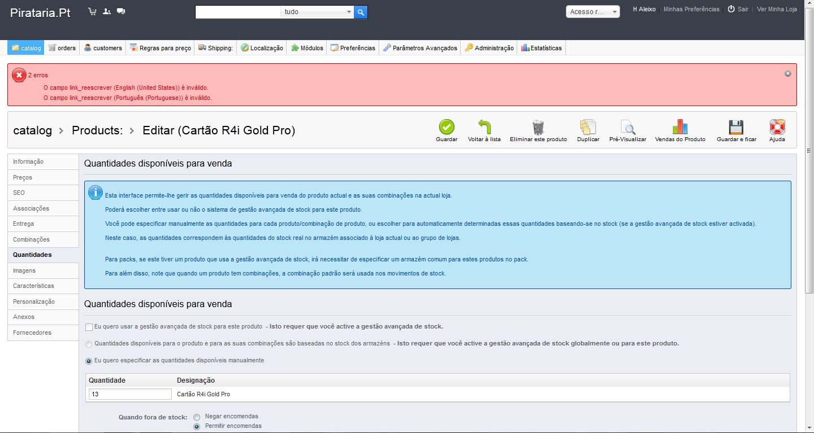Click the Ajuda lifebuoy icon
814x433 pixels.
(x=777, y=126)
